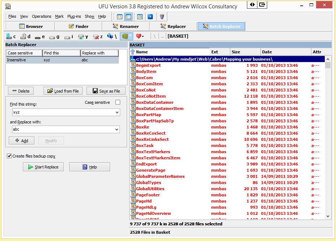
Task: Click the exit arrow title bar icon
Action: (x=262, y=4)
